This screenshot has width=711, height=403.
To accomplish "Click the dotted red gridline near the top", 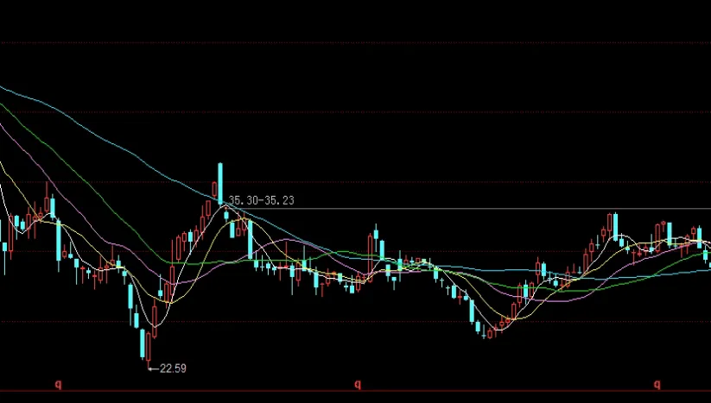I will point(346,41).
